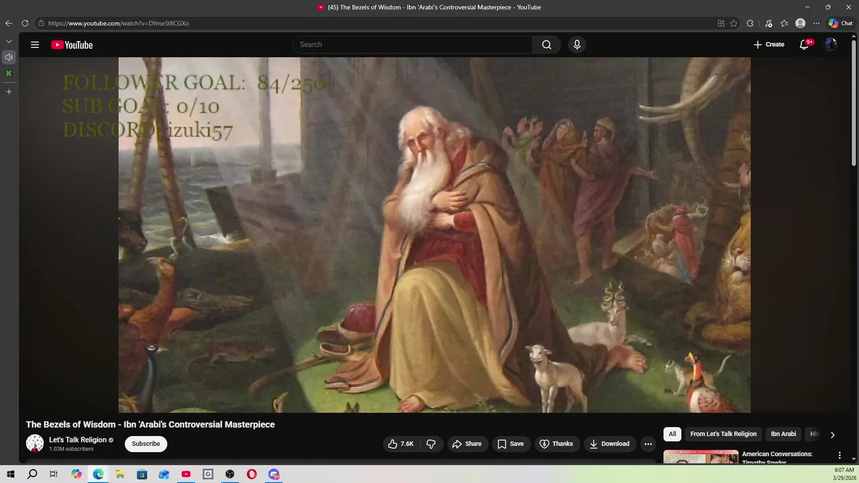The width and height of the screenshot is (859, 483).
Task: Open the Windows Start menu
Action: 11,474
